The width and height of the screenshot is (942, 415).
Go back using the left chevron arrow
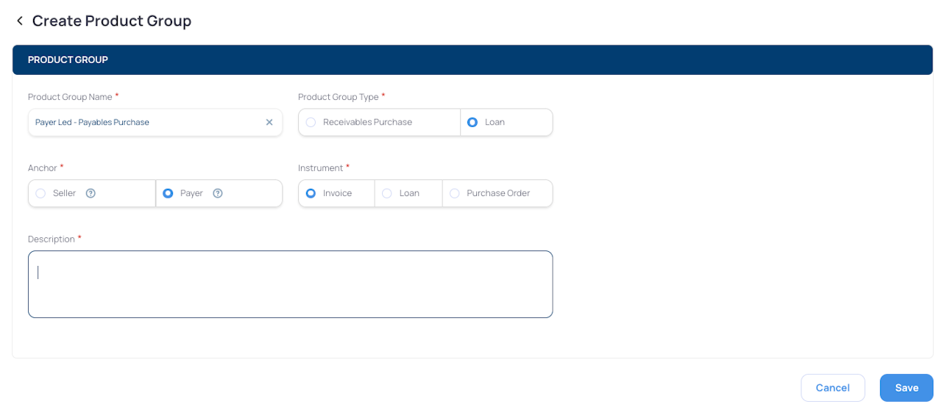(x=20, y=21)
